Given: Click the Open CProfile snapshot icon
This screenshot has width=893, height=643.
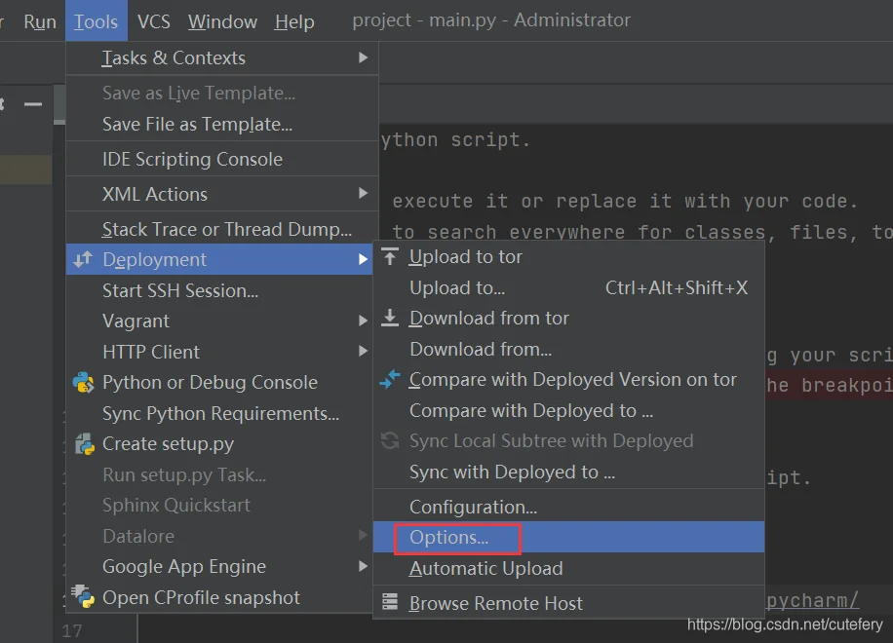Looking at the screenshot, I should pyautogui.click(x=84, y=597).
